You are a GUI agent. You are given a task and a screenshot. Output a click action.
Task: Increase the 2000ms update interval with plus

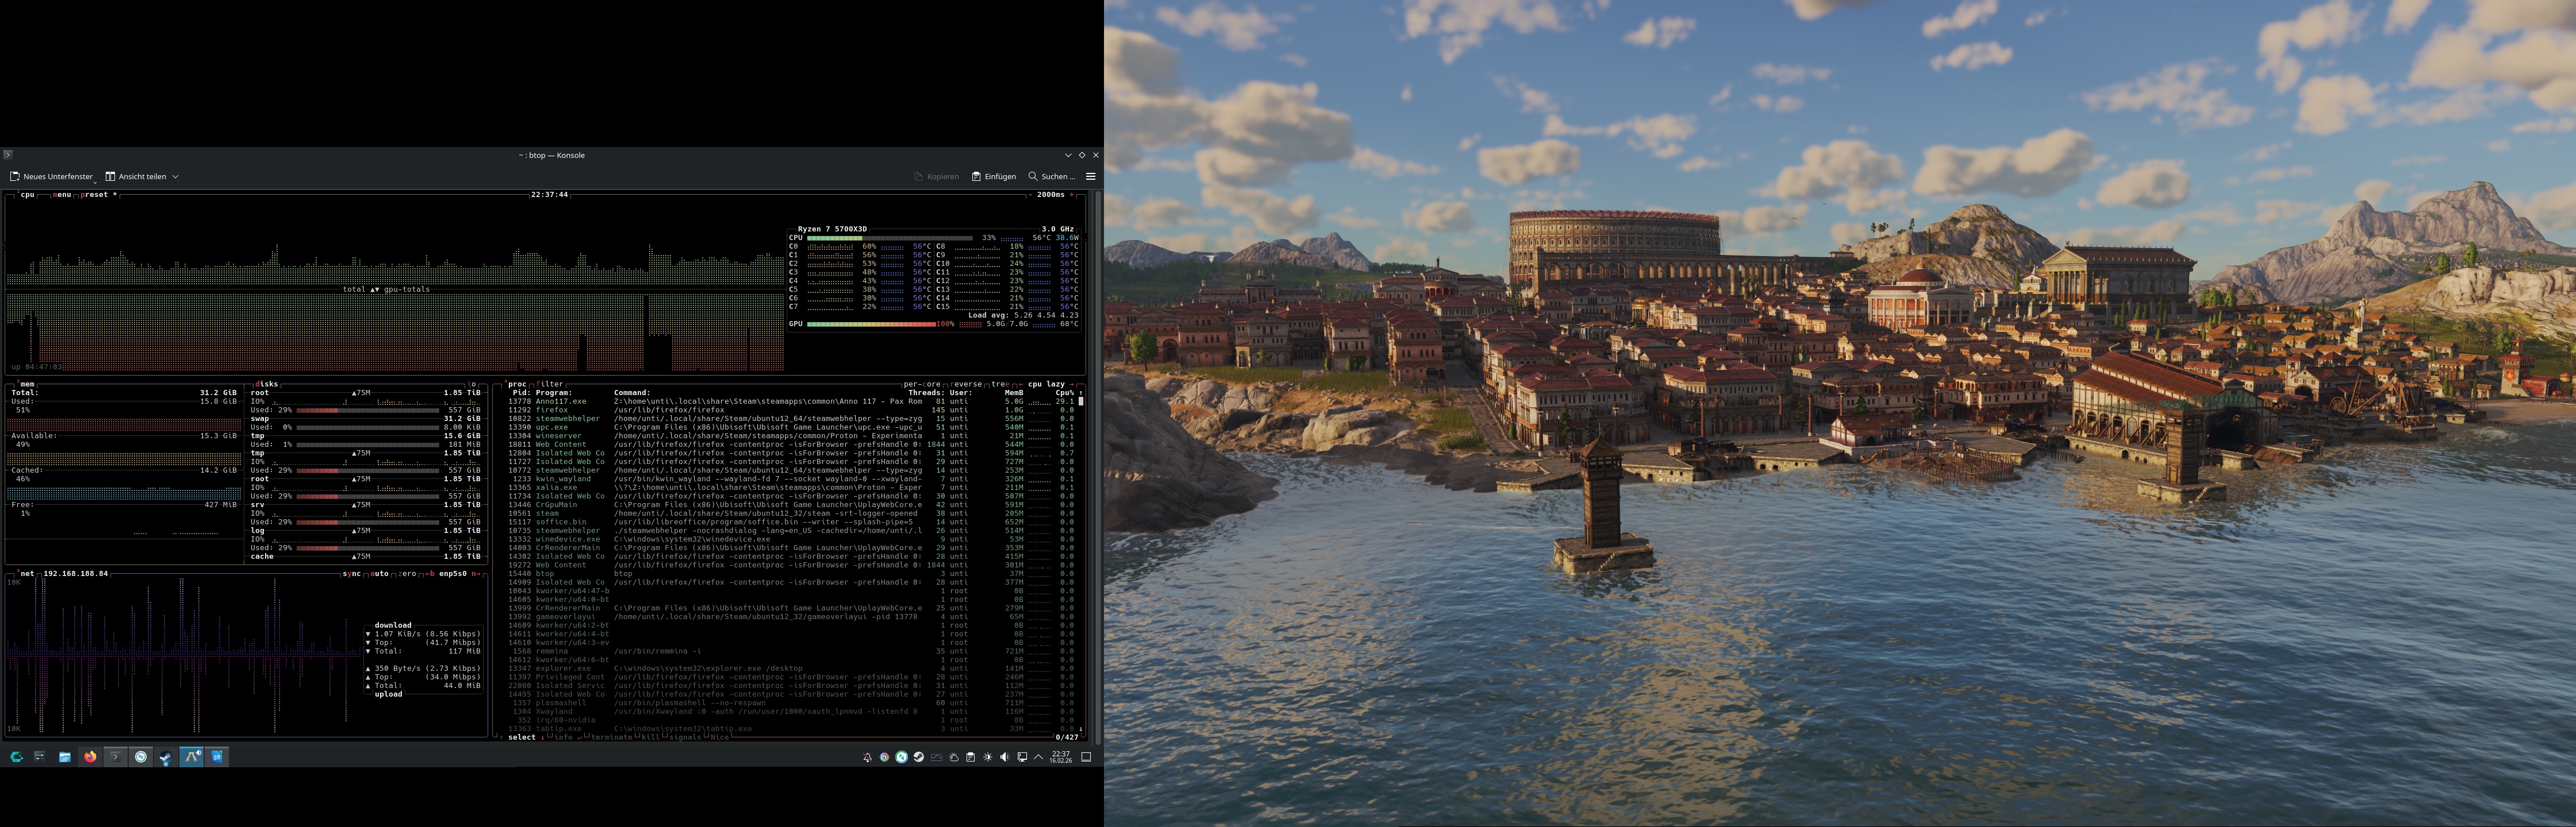[x=1071, y=195]
